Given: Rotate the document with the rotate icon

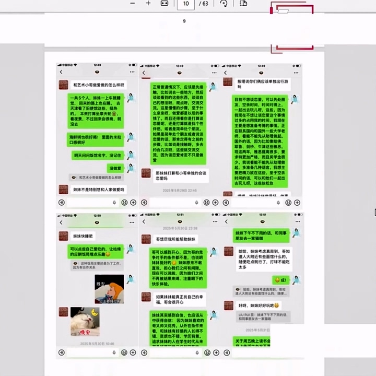Looking at the screenshot, I should click(x=224, y=3).
